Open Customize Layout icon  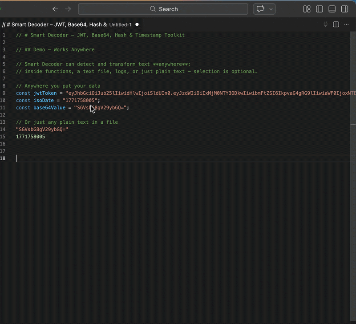point(307,9)
